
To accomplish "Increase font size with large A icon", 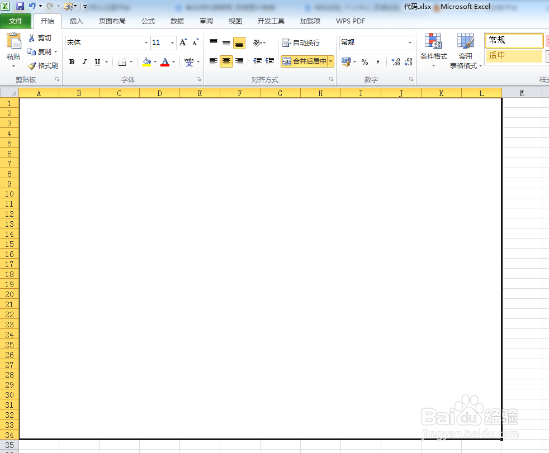I will [183, 42].
